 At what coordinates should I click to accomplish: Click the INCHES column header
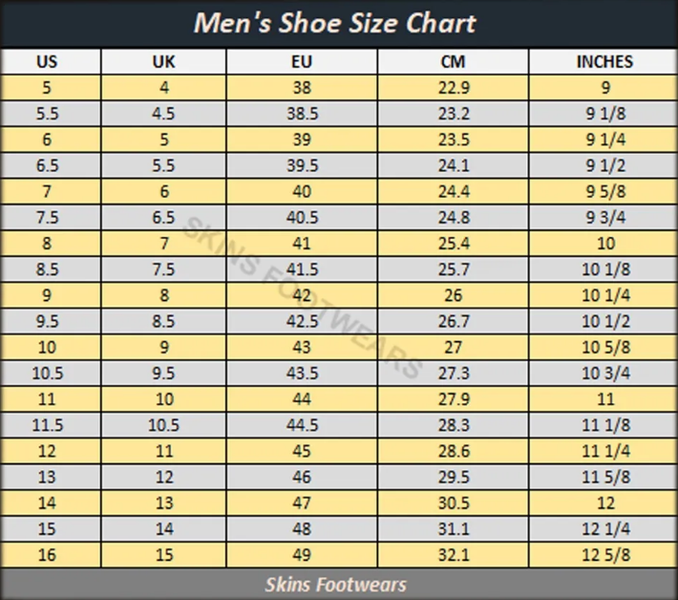(x=604, y=61)
